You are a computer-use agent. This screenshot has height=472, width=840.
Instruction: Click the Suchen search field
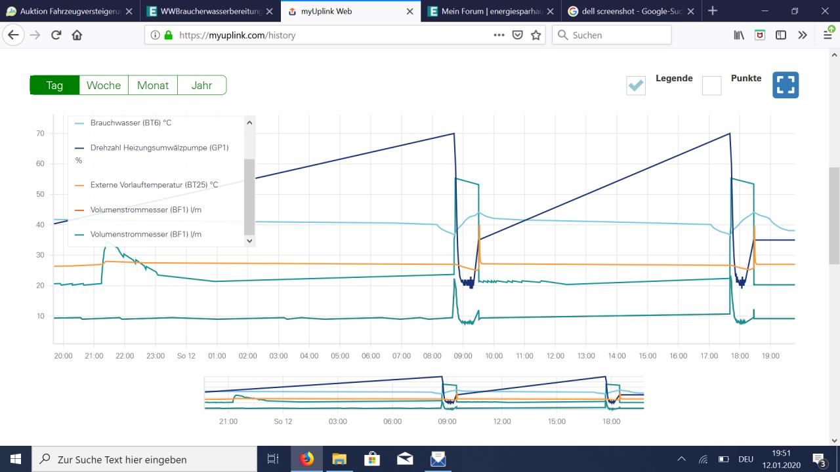click(612, 35)
